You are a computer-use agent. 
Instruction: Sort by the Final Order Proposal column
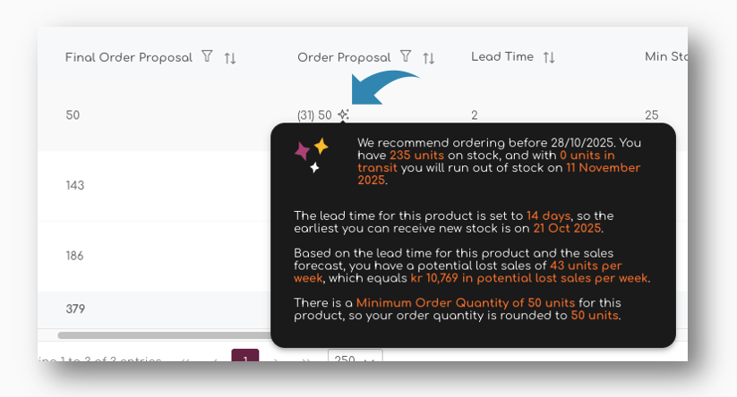tap(230, 58)
